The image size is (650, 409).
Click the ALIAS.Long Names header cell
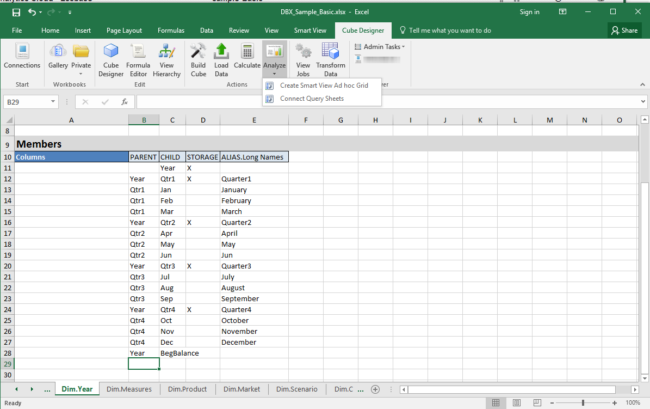point(254,157)
